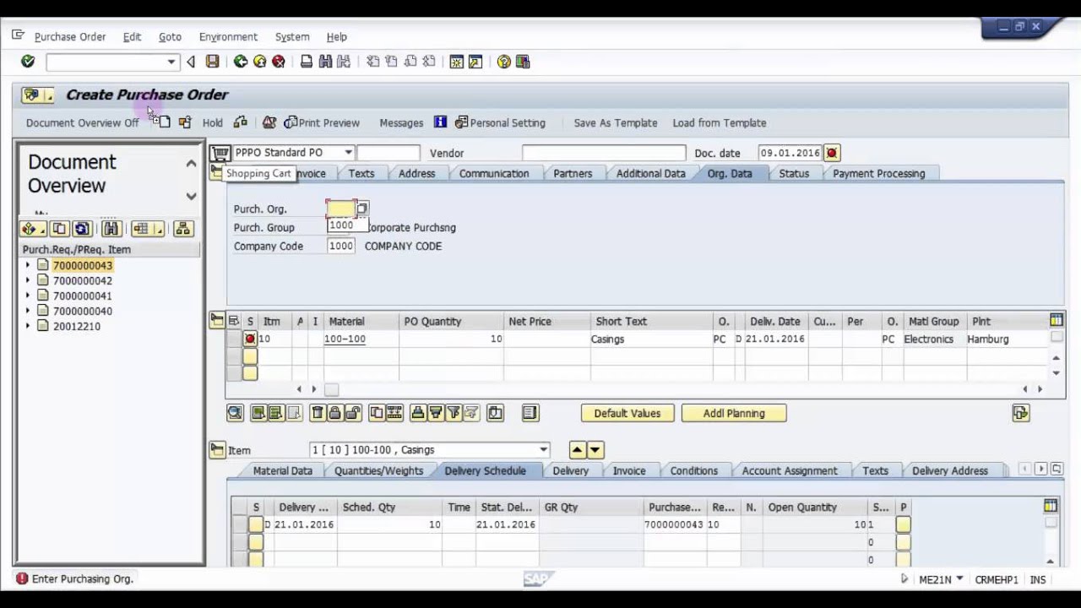
Task: Open the Environment menu
Action: pos(228,37)
